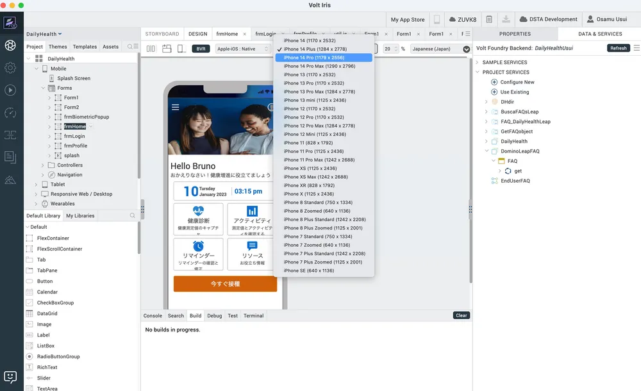The image size is (641, 391).
Task: Choose iPhone 11 Pro Max (1242 x 2688)
Action: 324,160
